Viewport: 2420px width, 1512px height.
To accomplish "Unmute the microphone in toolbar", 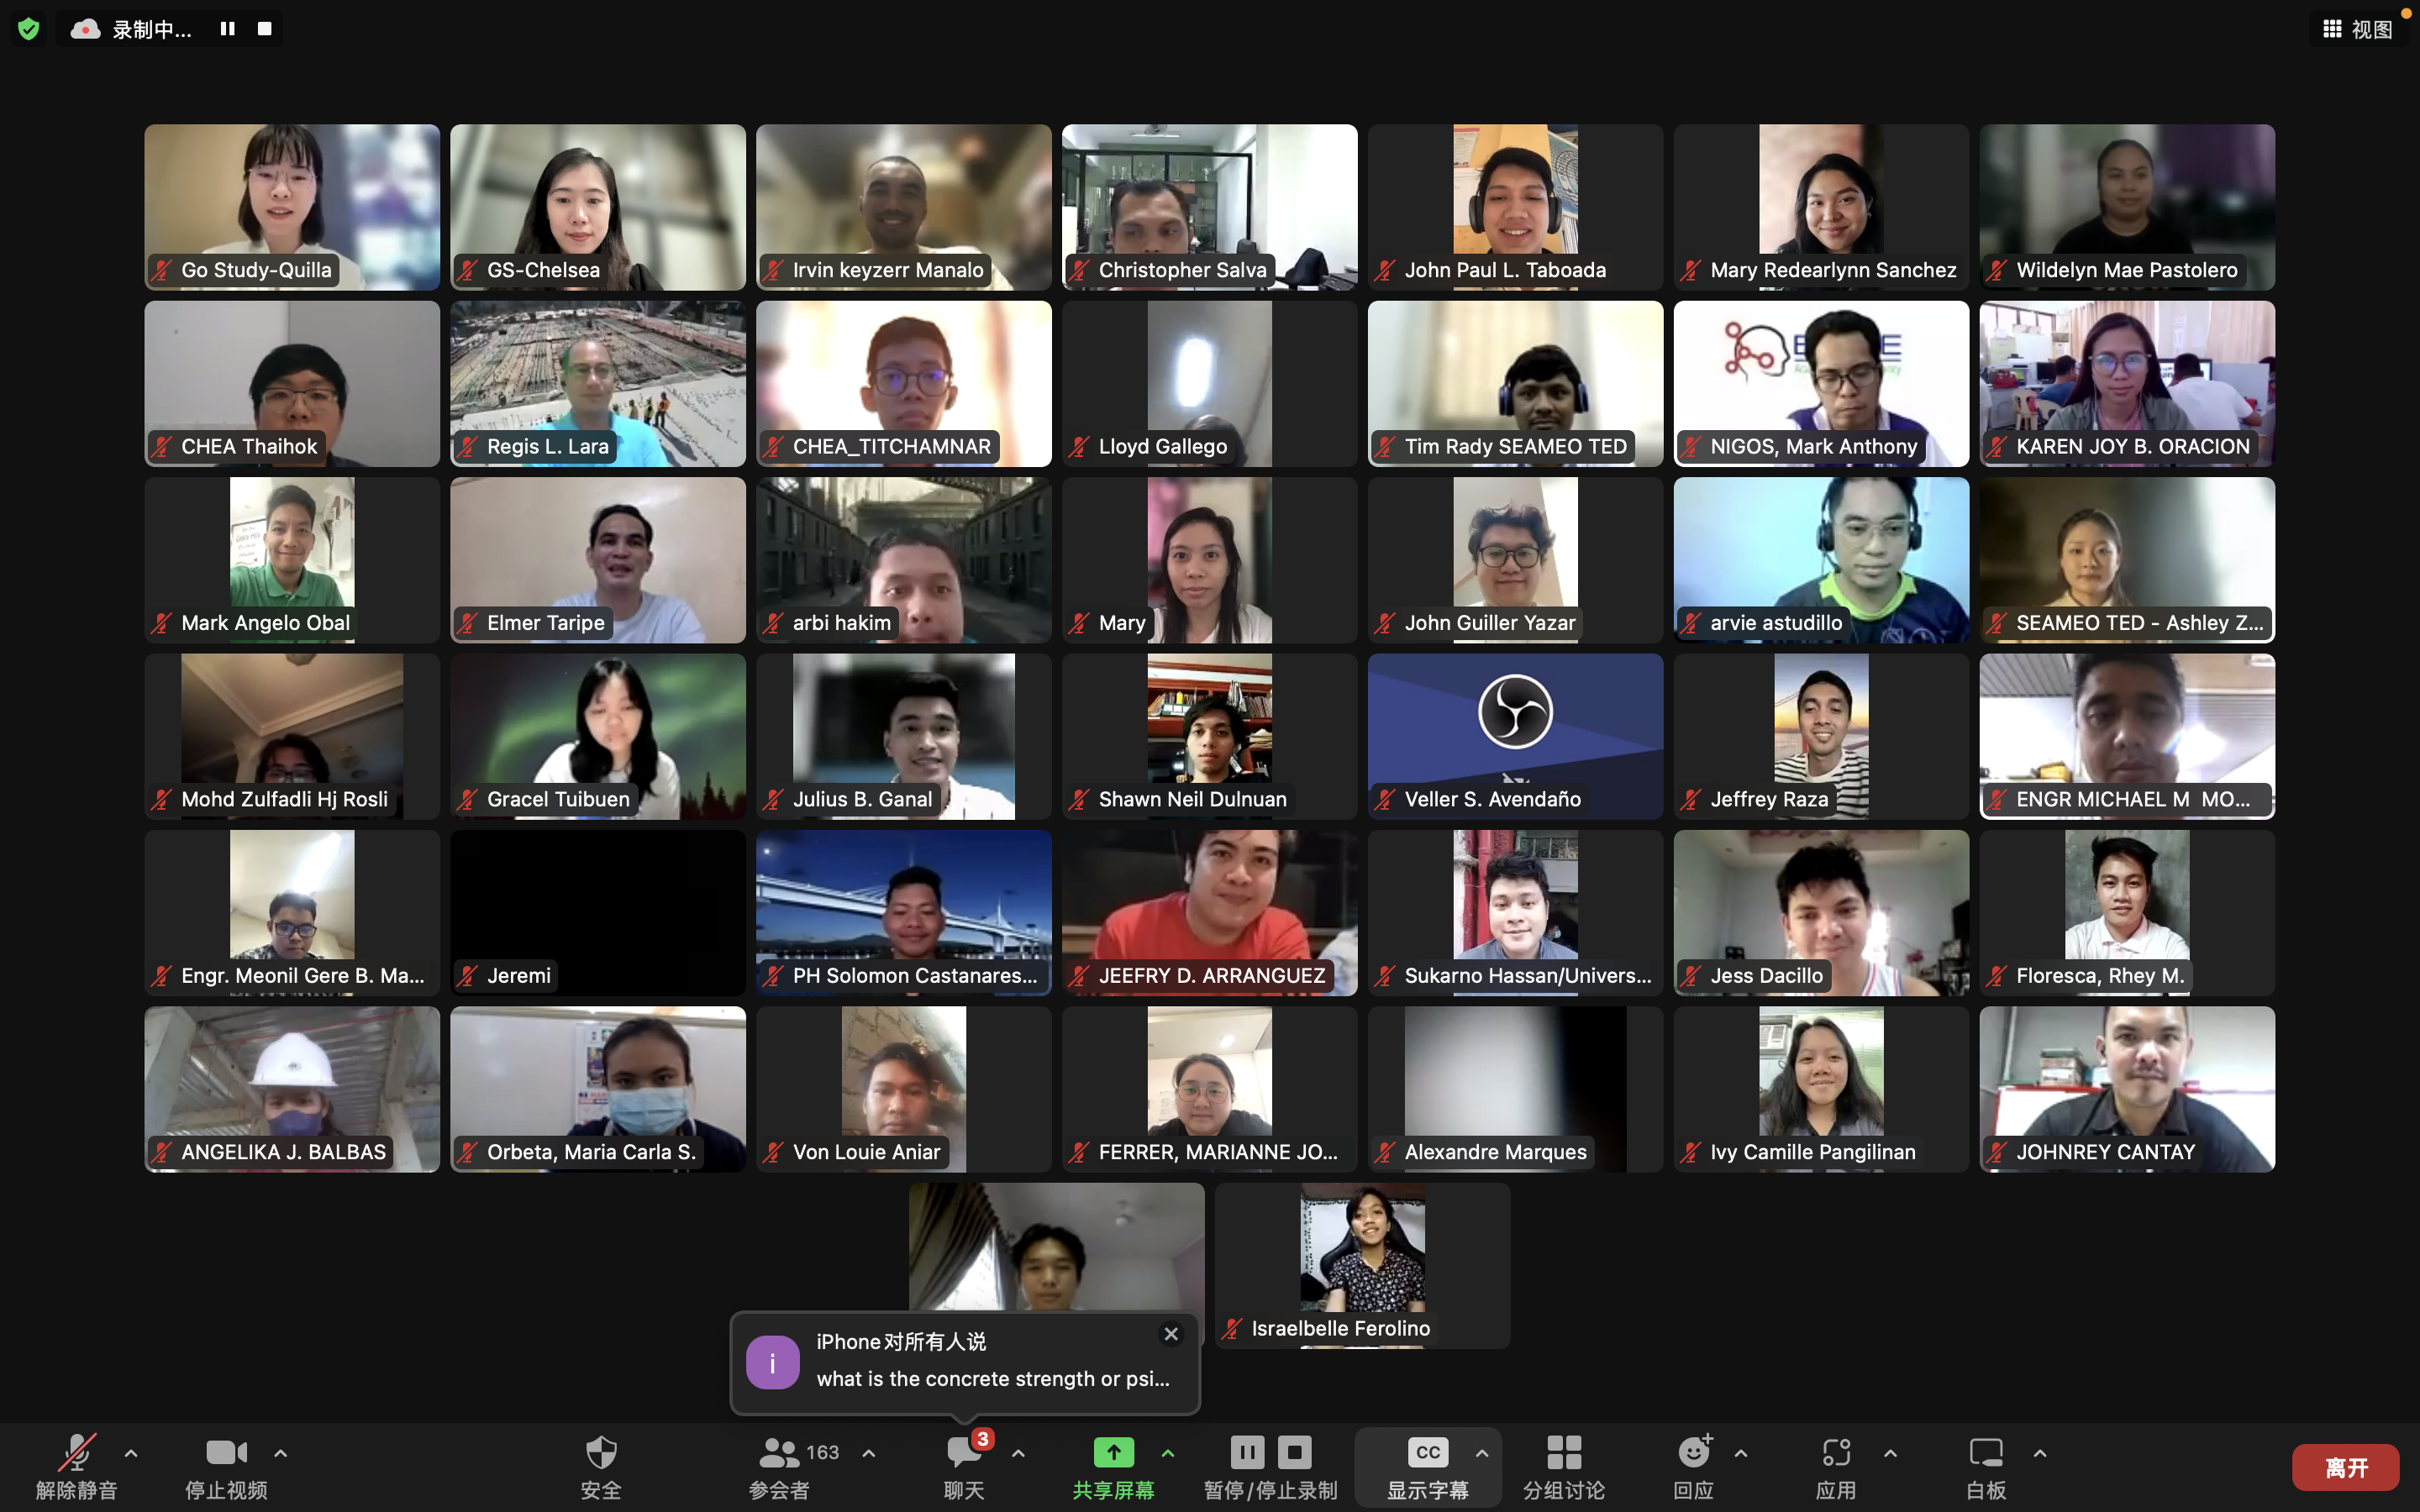I will [x=77, y=1453].
